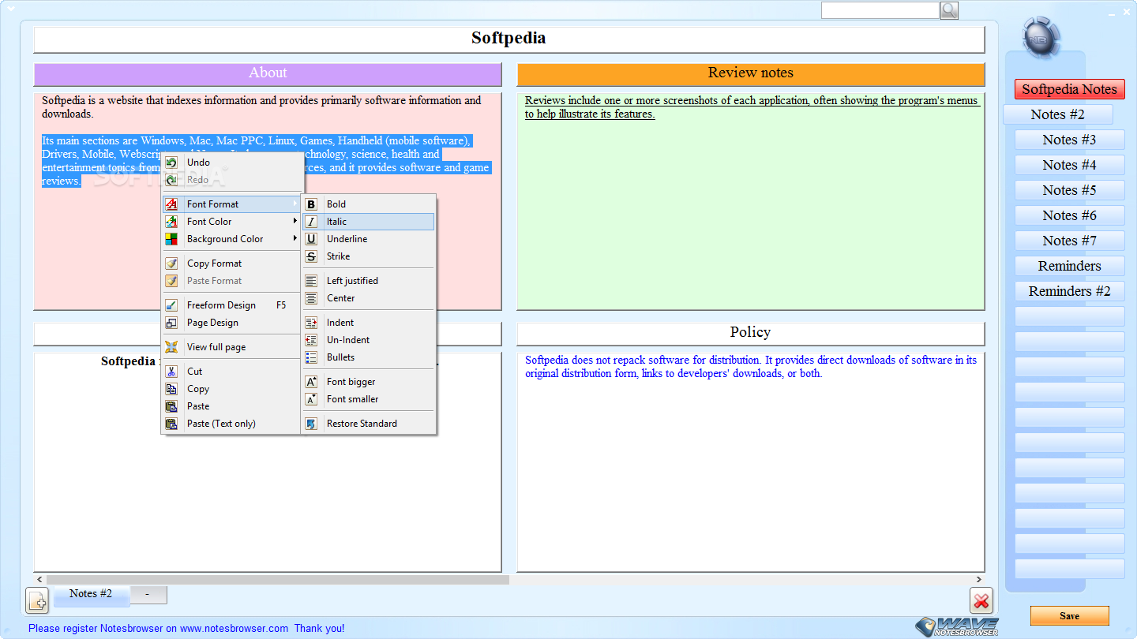The image size is (1137, 639).
Task: Click the Indent icon
Action: coord(311,322)
